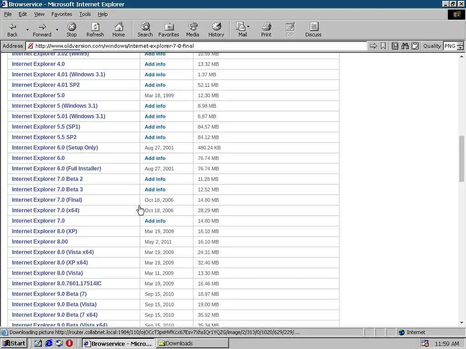Click Add info for Internet Explorer 4.0
466x349 pixels.
coord(155,64)
